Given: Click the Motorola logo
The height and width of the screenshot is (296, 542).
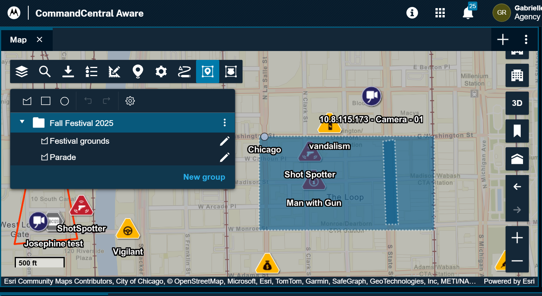Looking at the screenshot, I should (14, 13).
